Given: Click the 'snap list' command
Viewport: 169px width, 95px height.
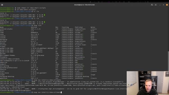Looking at the screenshot, I should 37,25.
